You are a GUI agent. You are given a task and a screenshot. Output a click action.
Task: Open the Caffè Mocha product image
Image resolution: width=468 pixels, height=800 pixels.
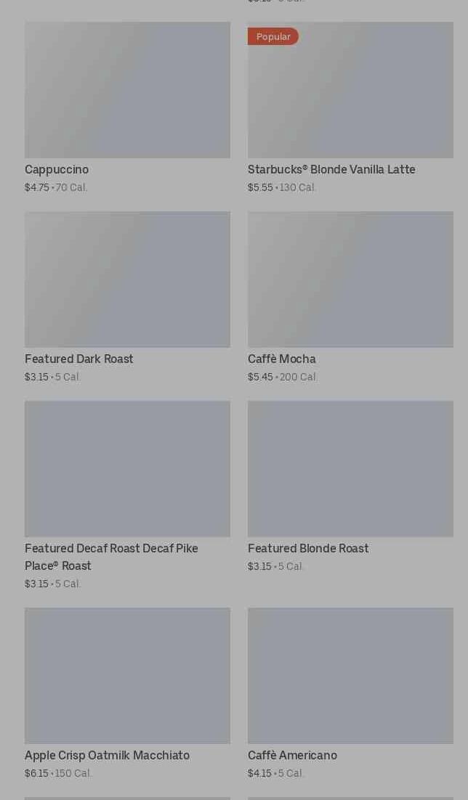click(350, 279)
